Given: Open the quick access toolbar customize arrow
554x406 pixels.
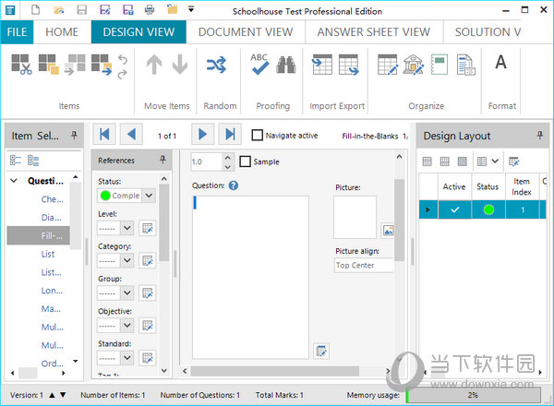Looking at the screenshot, I should tap(191, 9).
